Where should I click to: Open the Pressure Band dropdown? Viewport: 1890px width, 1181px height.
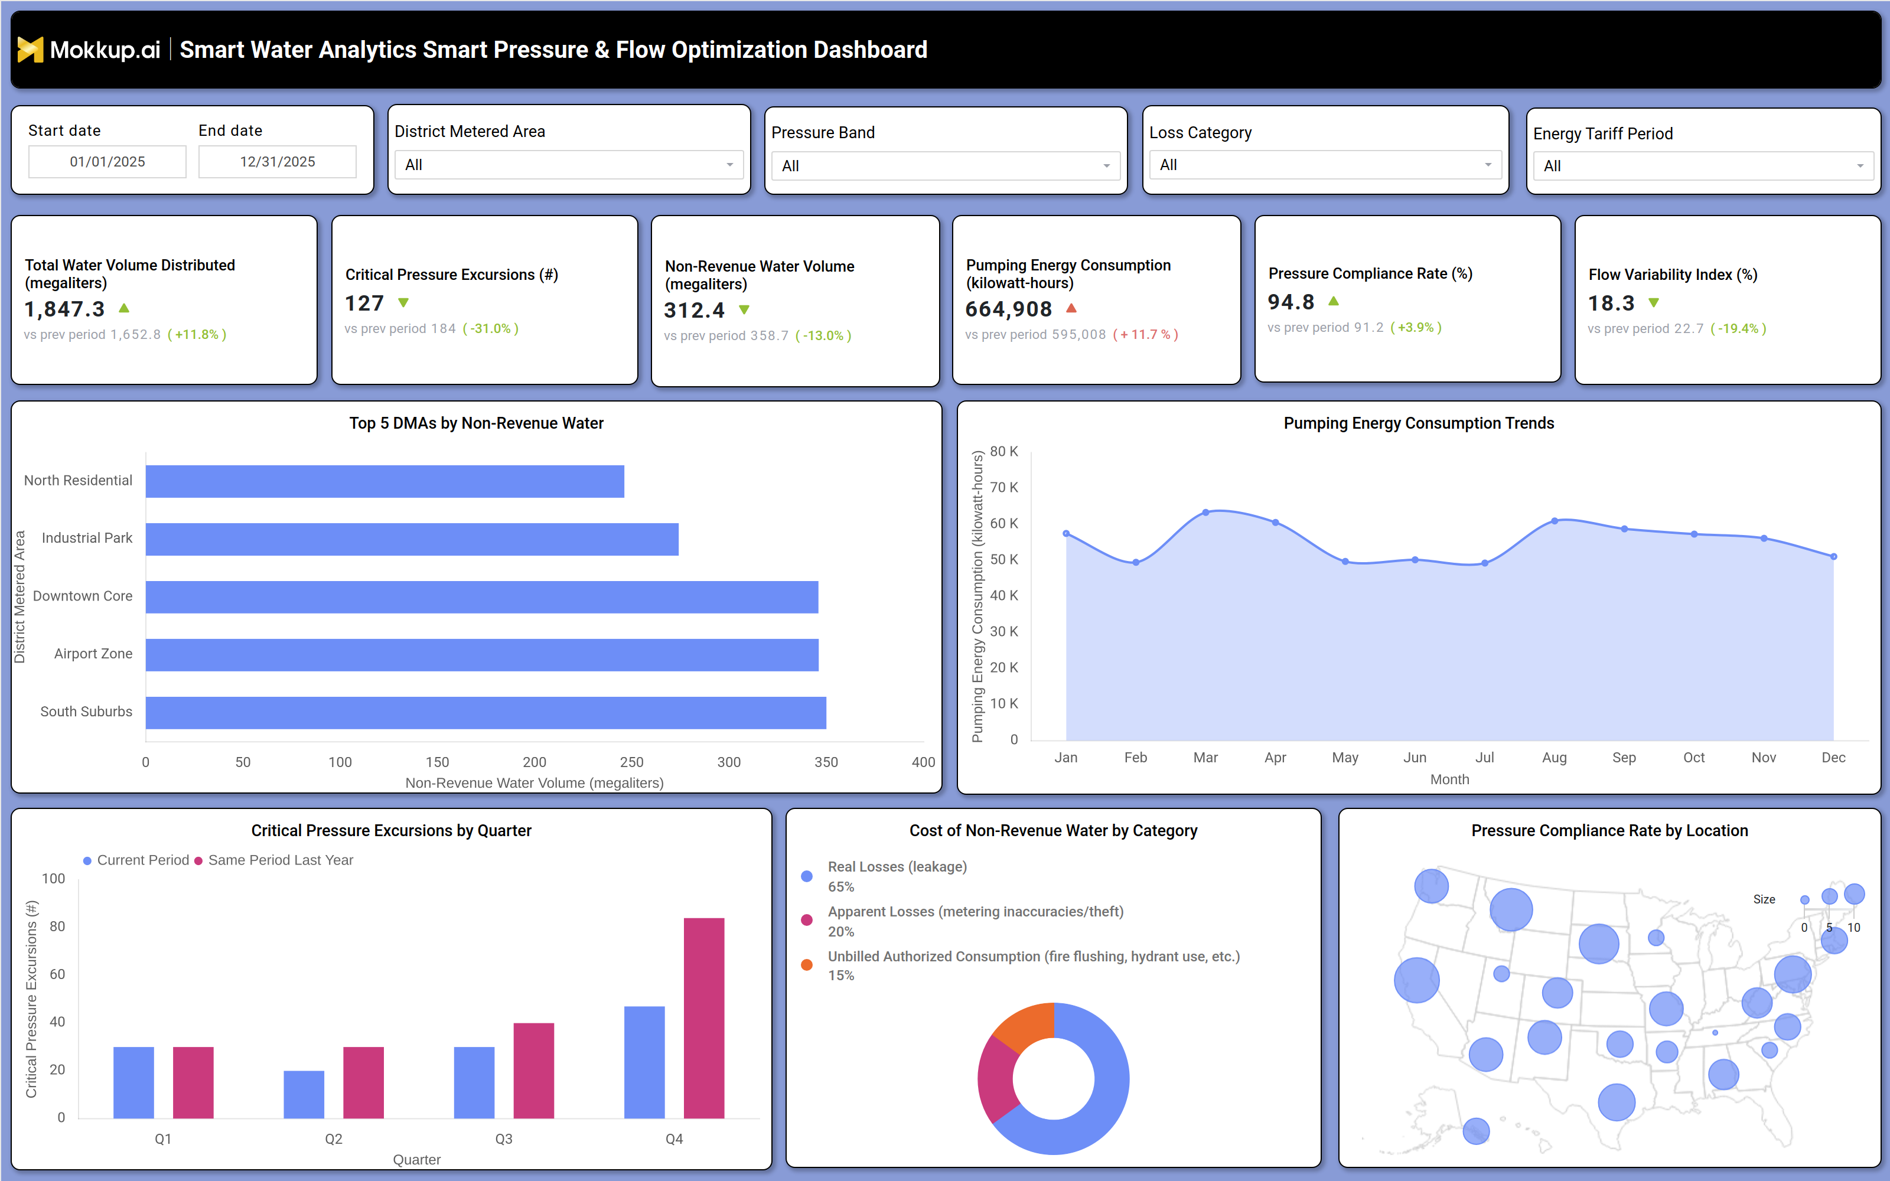tap(946, 165)
